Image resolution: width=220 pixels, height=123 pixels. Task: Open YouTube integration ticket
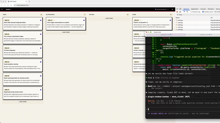click(x=23, y=51)
